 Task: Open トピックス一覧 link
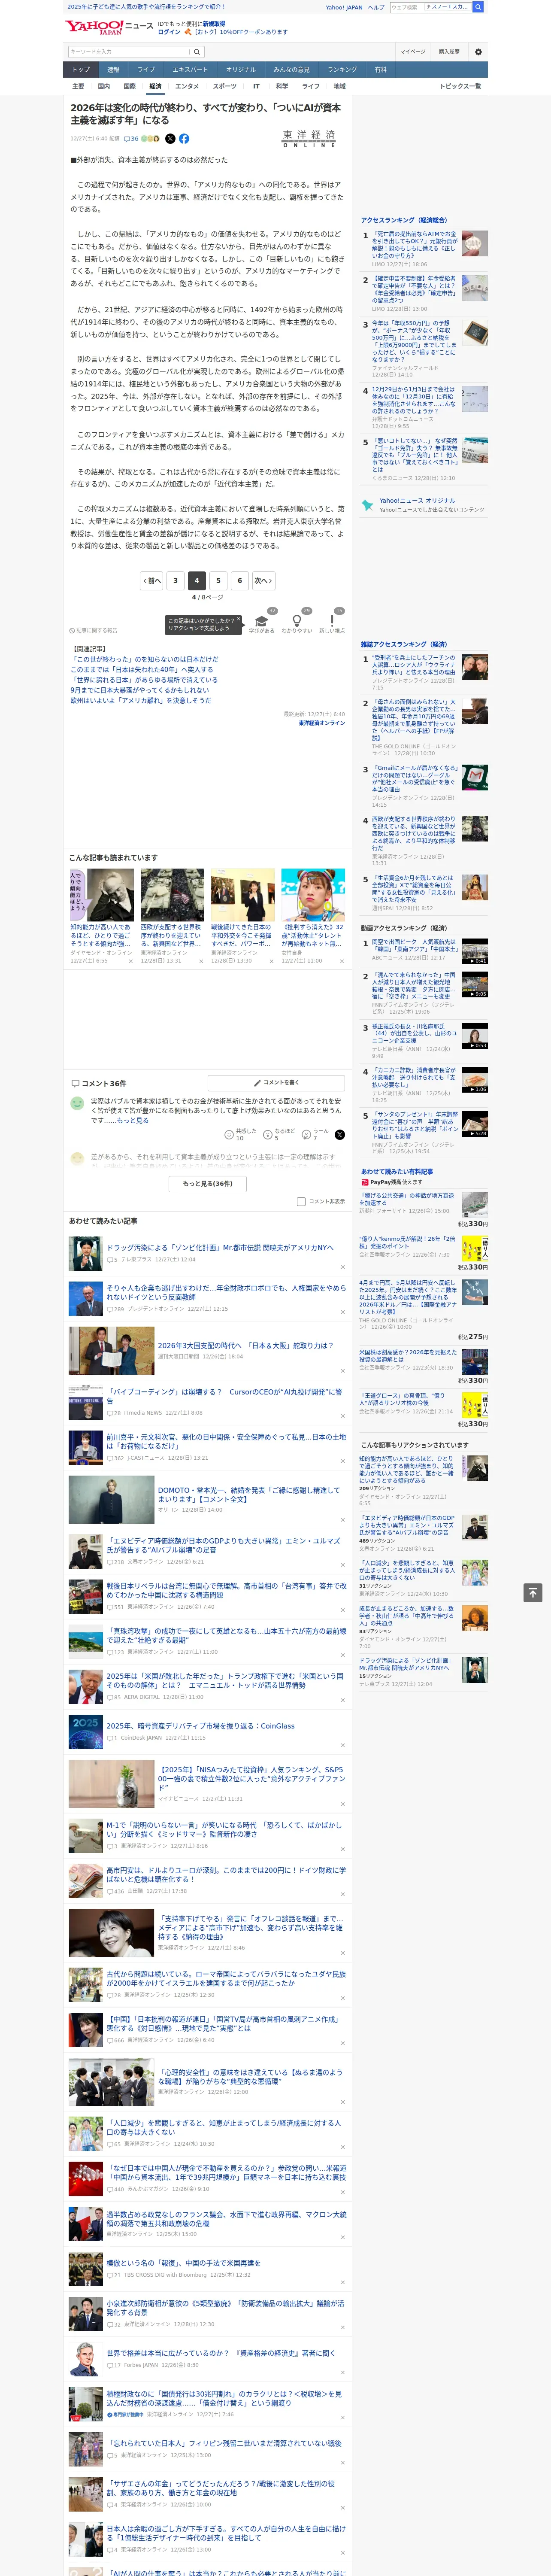[460, 86]
